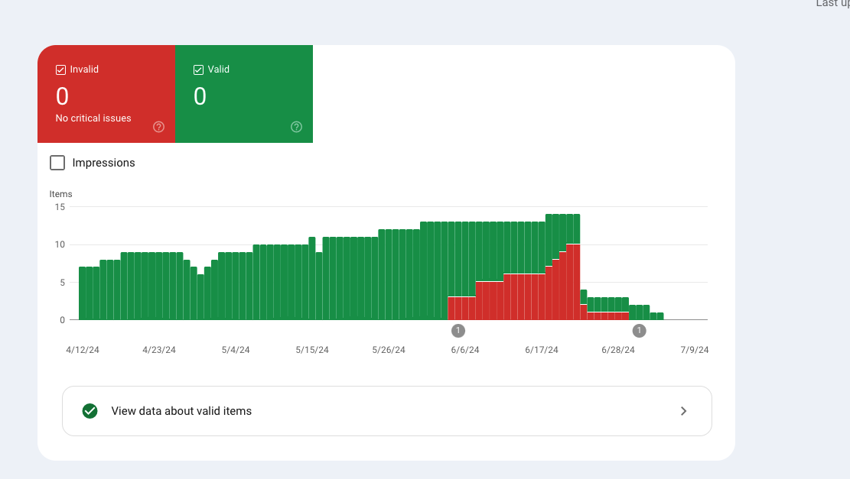Enable the Impressions checkbox

click(57, 163)
